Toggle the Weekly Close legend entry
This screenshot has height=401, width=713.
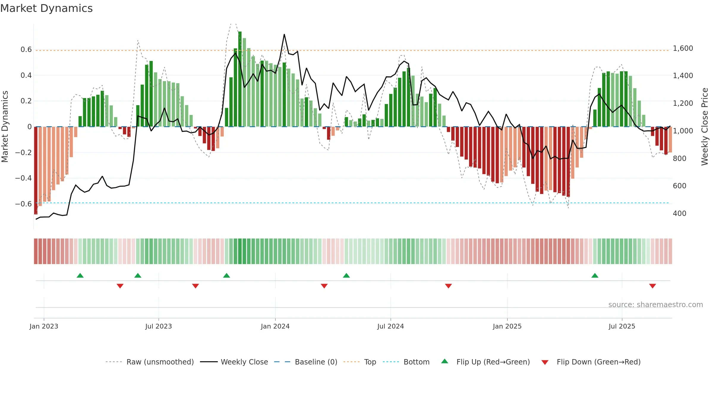point(234,362)
